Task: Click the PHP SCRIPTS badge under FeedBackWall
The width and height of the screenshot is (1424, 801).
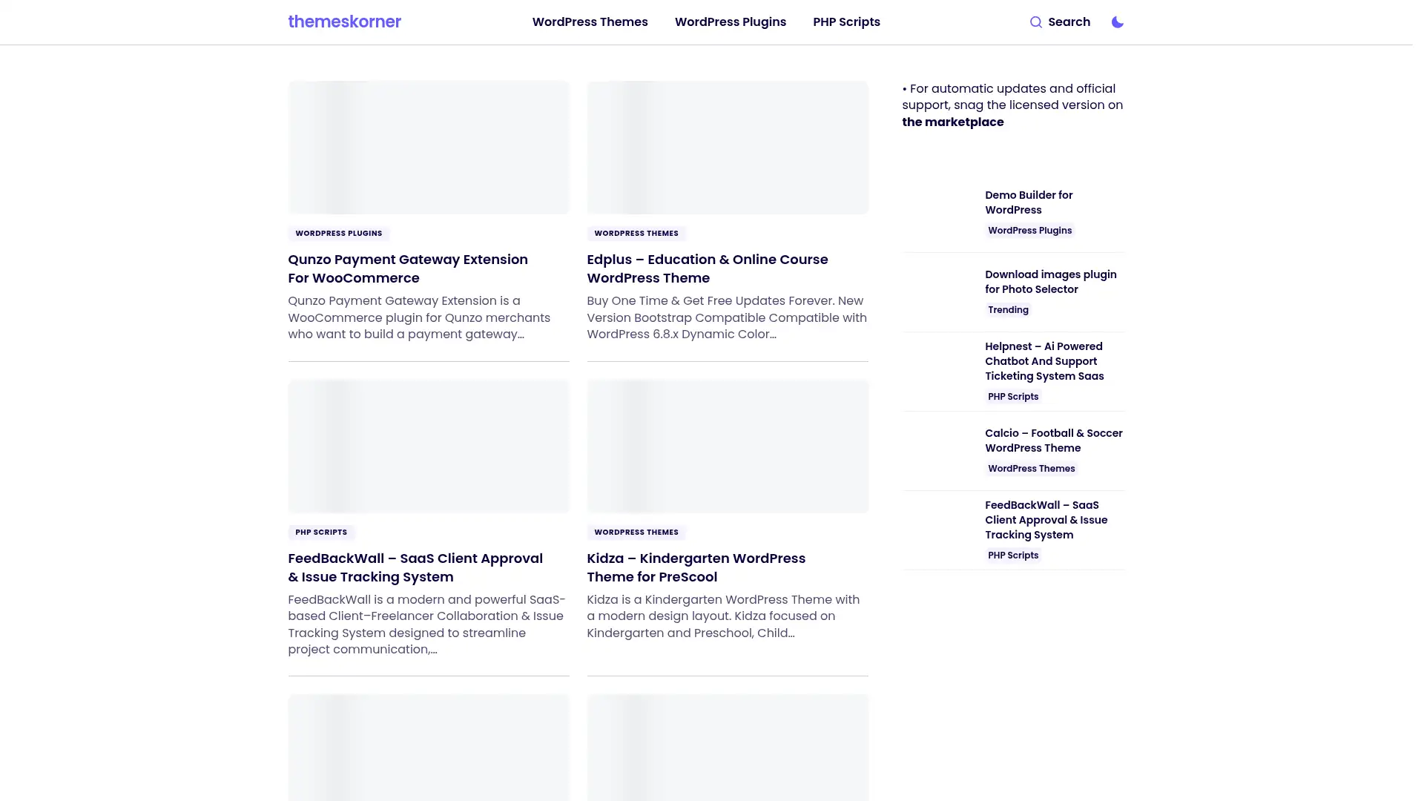Action: coord(320,532)
